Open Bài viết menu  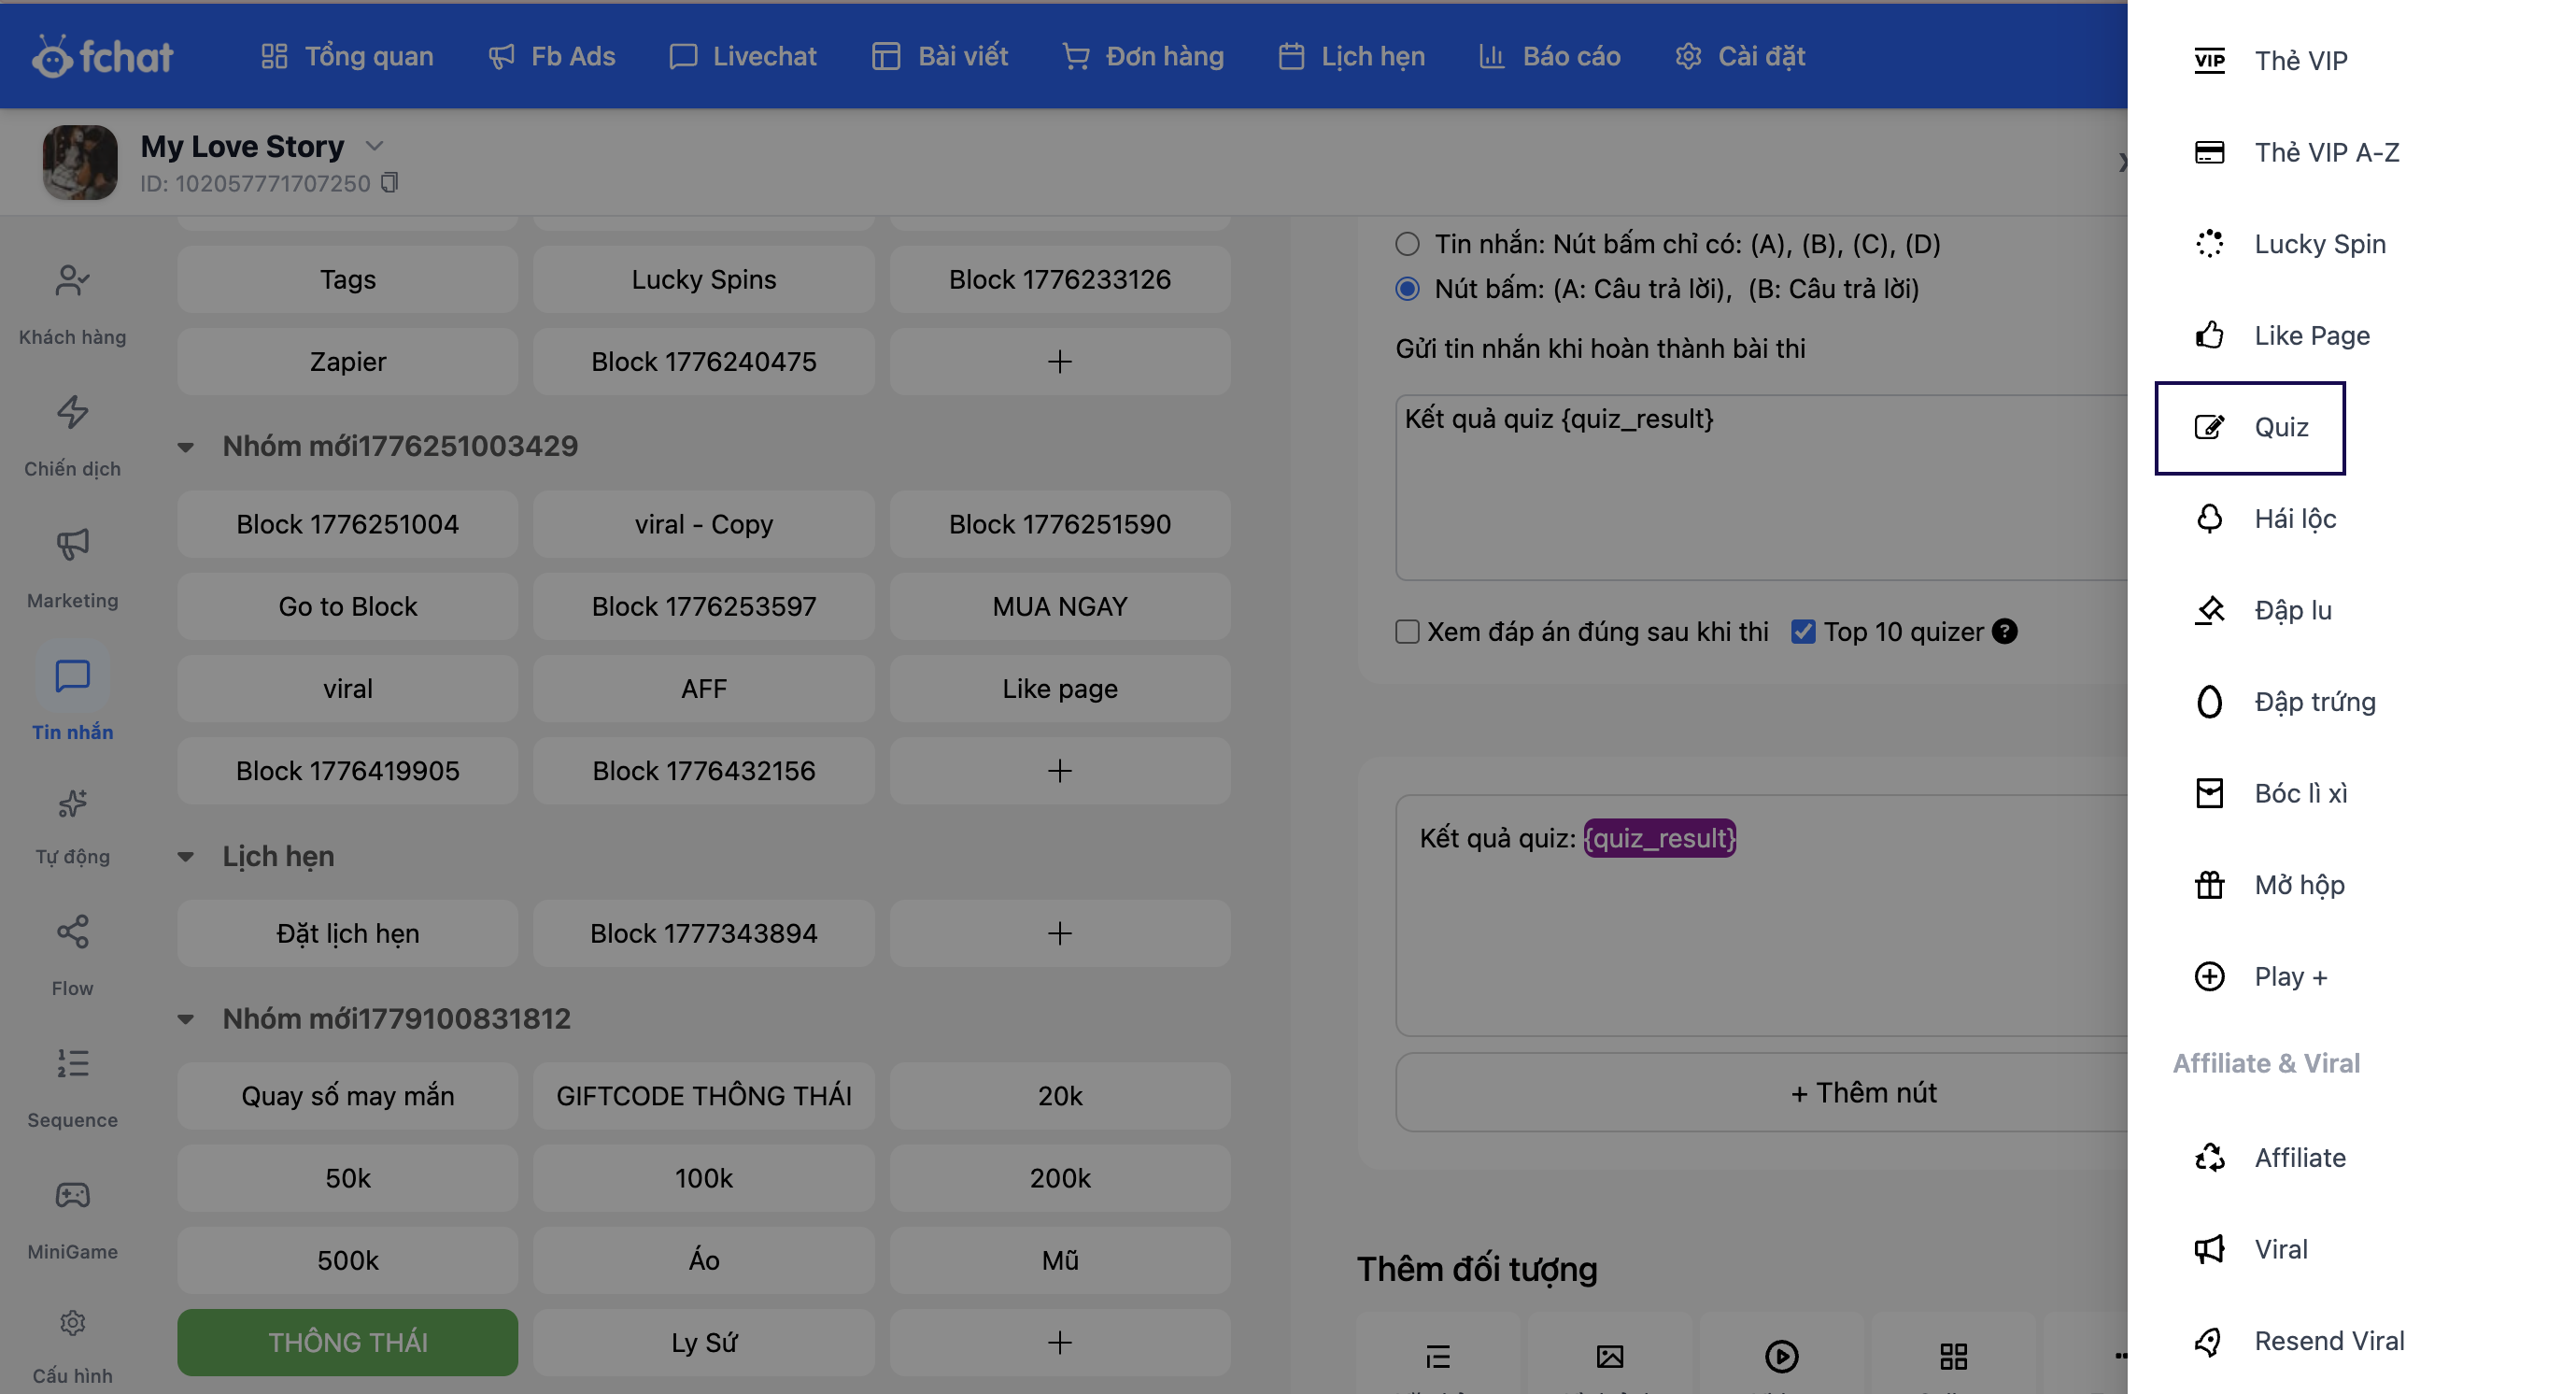940,56
